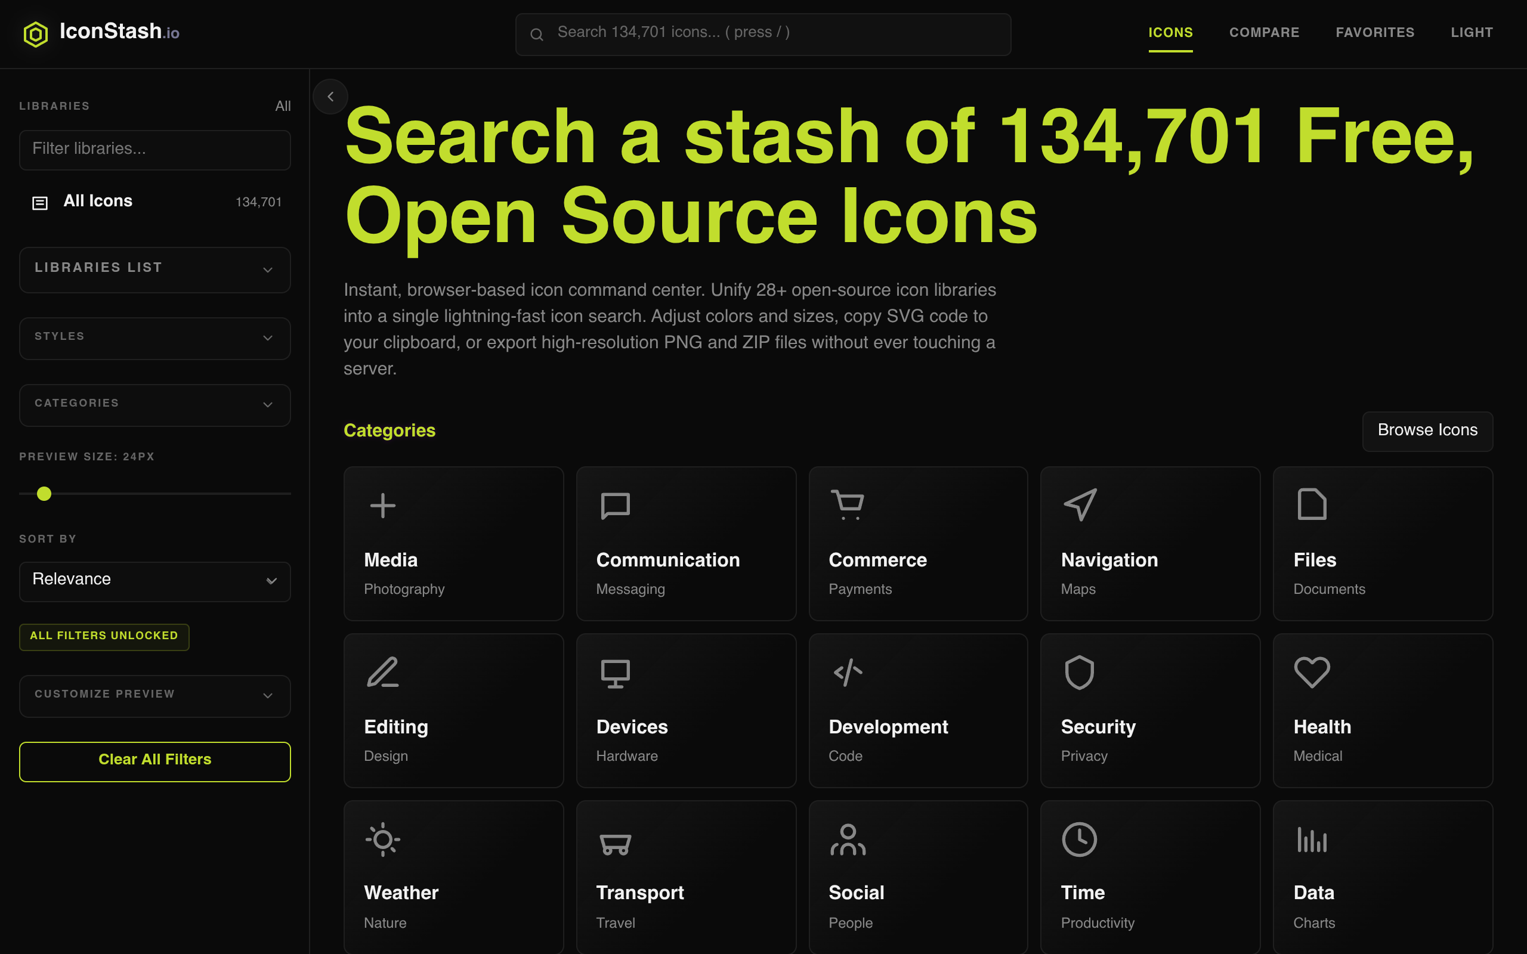Open the Development Code category card
1527x954 pixels.
[x=918, y=711]
